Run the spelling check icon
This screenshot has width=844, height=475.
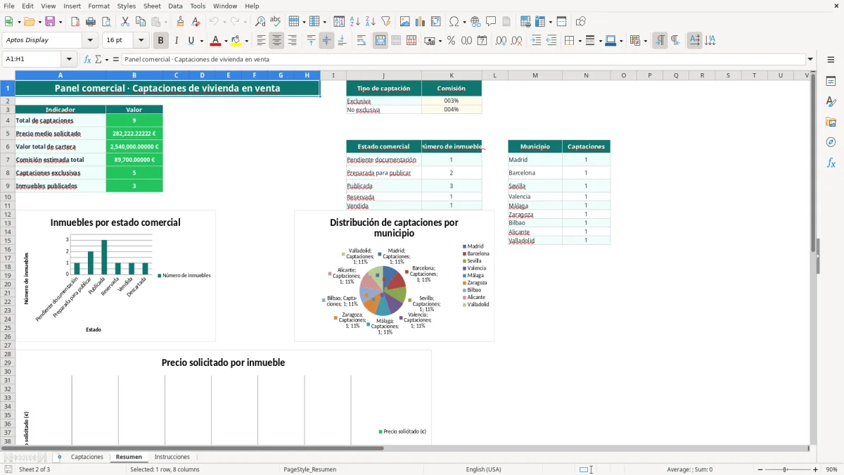pyautogui.click(x=276, y=22)
